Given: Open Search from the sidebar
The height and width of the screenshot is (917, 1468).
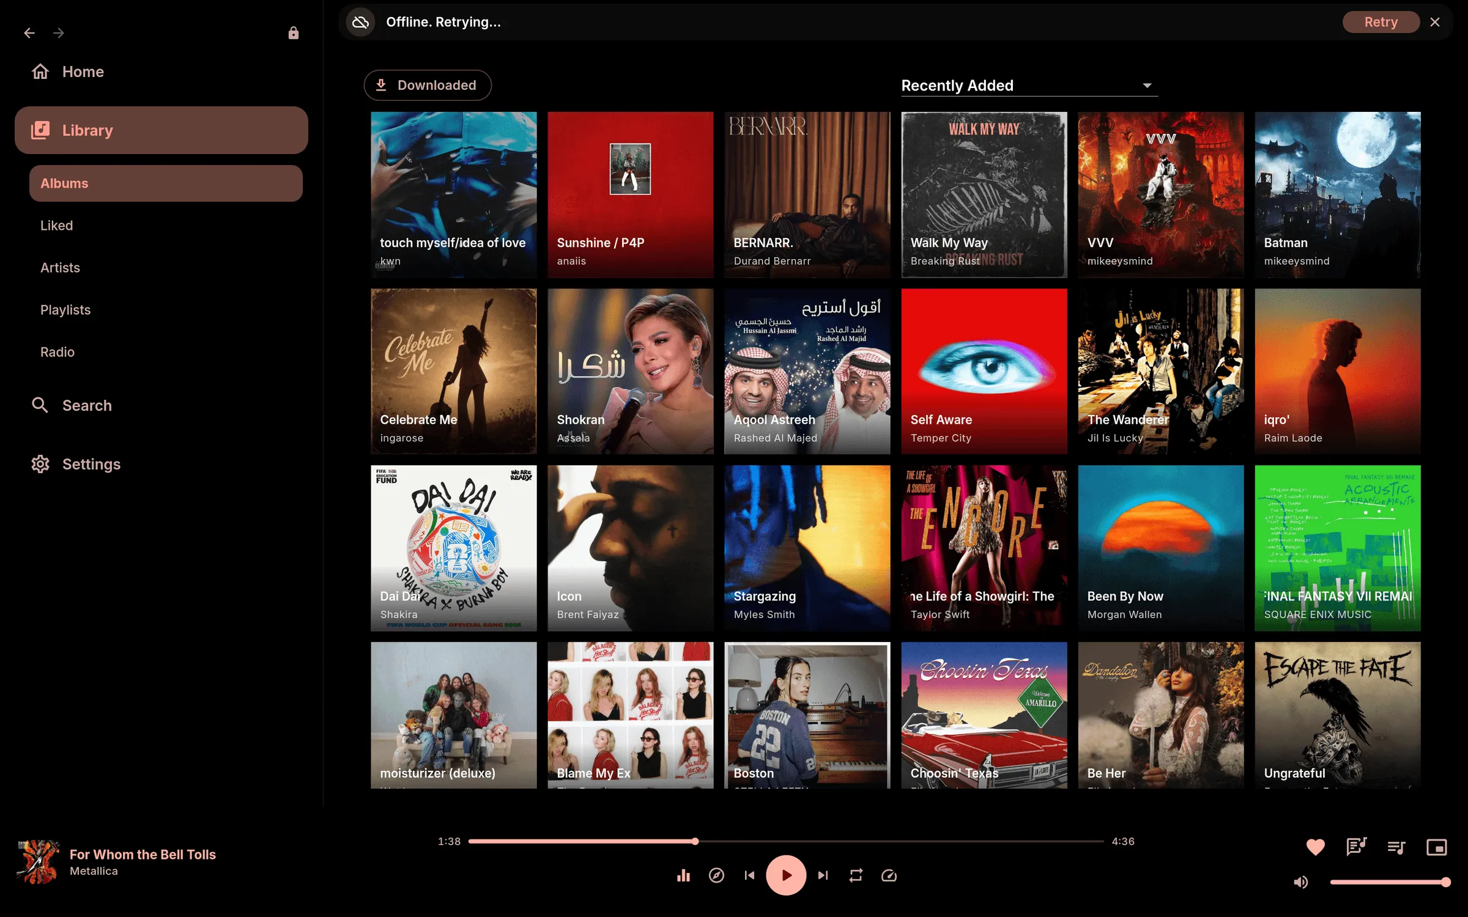Looking at the screenshot, I should click(x=161, y=405).
